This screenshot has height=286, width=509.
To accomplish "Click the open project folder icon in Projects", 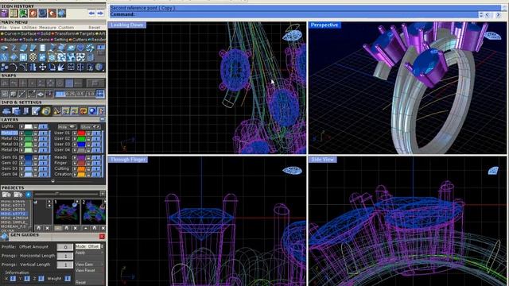I will (x=6, y=195).
